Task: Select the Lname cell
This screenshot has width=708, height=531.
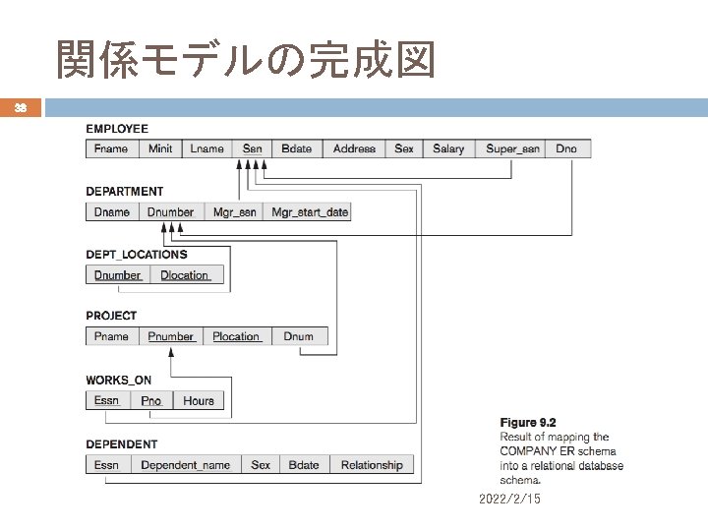Action: coord(207,149)
